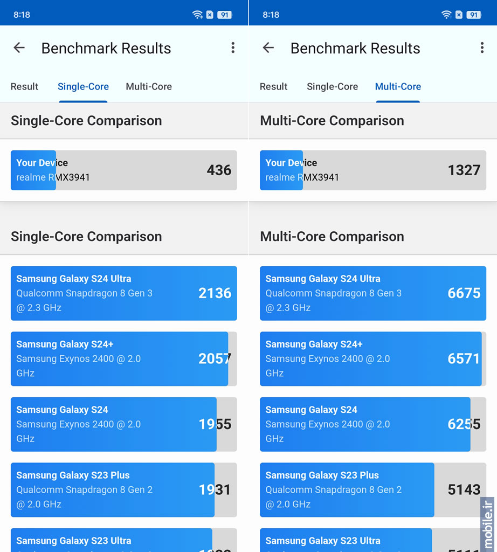Open Your Device multi-core score 1327 bar
The height and width of the screenshot is (552, 497).
pos(373,170)
